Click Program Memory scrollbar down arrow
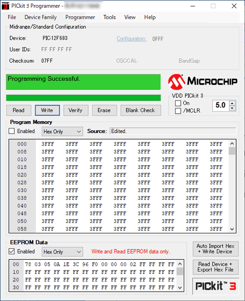This screenshot has height=301, width=245. (232, 229)
